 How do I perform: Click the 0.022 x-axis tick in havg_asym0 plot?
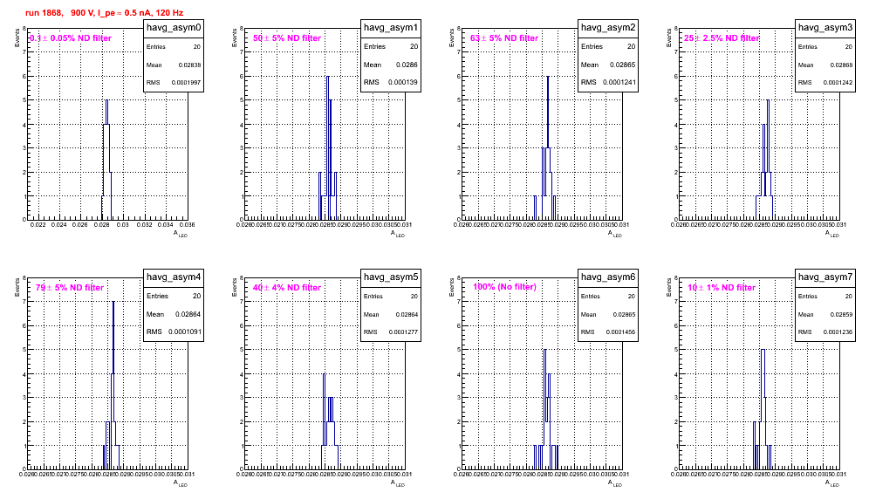tap(38, 224)
